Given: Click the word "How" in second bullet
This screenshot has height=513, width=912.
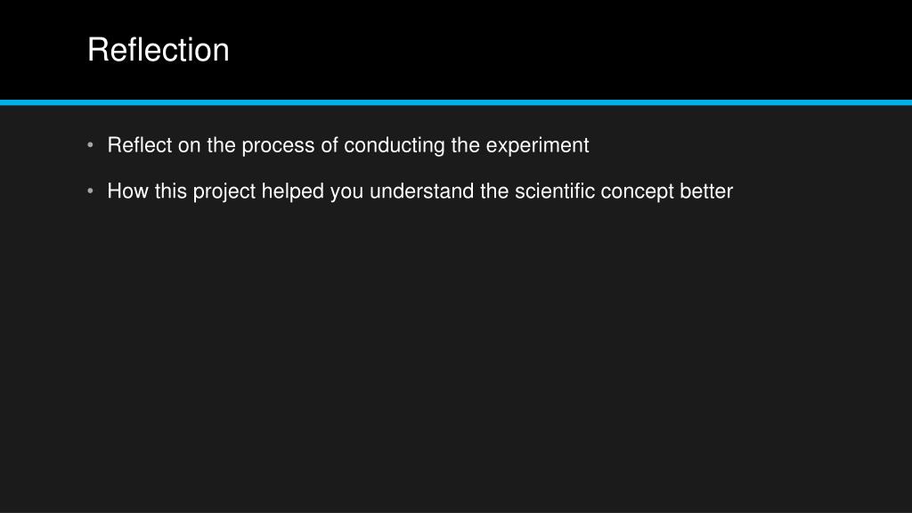Looking at the screenshot, I should 128,191.
